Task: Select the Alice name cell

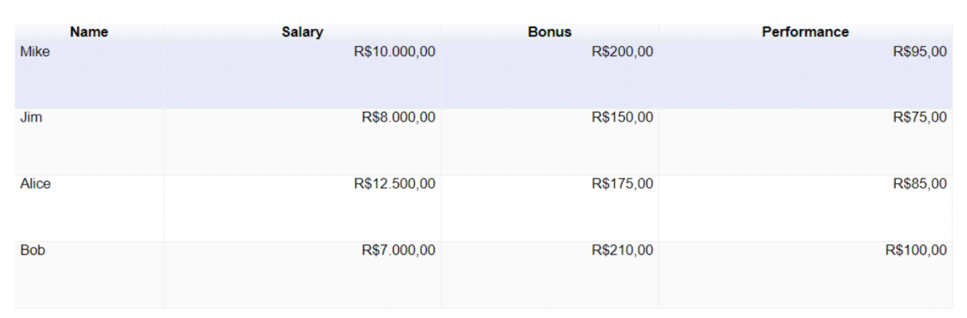Action: (x=89, y=208)
